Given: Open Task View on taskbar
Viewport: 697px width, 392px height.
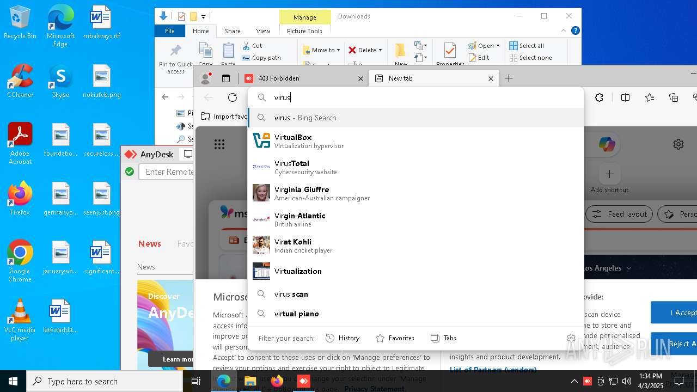Looking at the screenshot, I should pyautogui.click(x=196, y=381).
